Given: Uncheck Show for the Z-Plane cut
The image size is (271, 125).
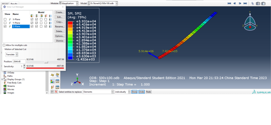Looking at the screenshot, I should [x=5, y=26].
